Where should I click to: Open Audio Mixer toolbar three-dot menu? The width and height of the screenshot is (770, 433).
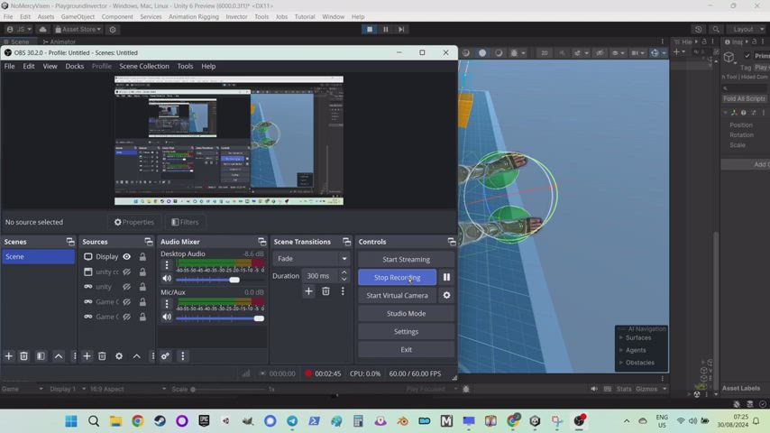pyautogui.click(x=183, y=355)
